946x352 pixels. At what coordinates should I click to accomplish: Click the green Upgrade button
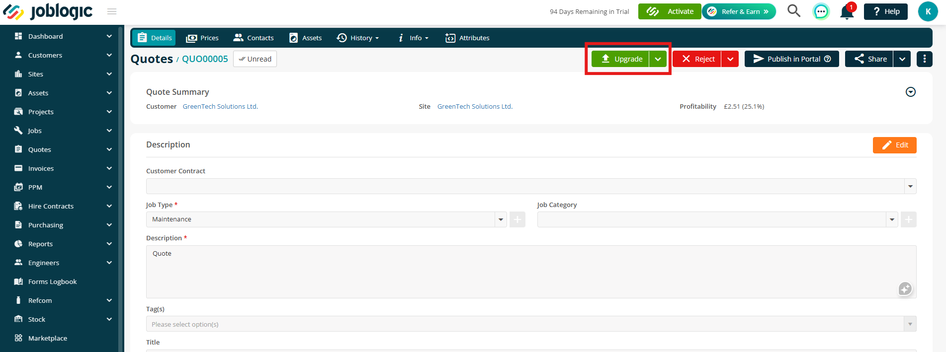tap(620, 59)
